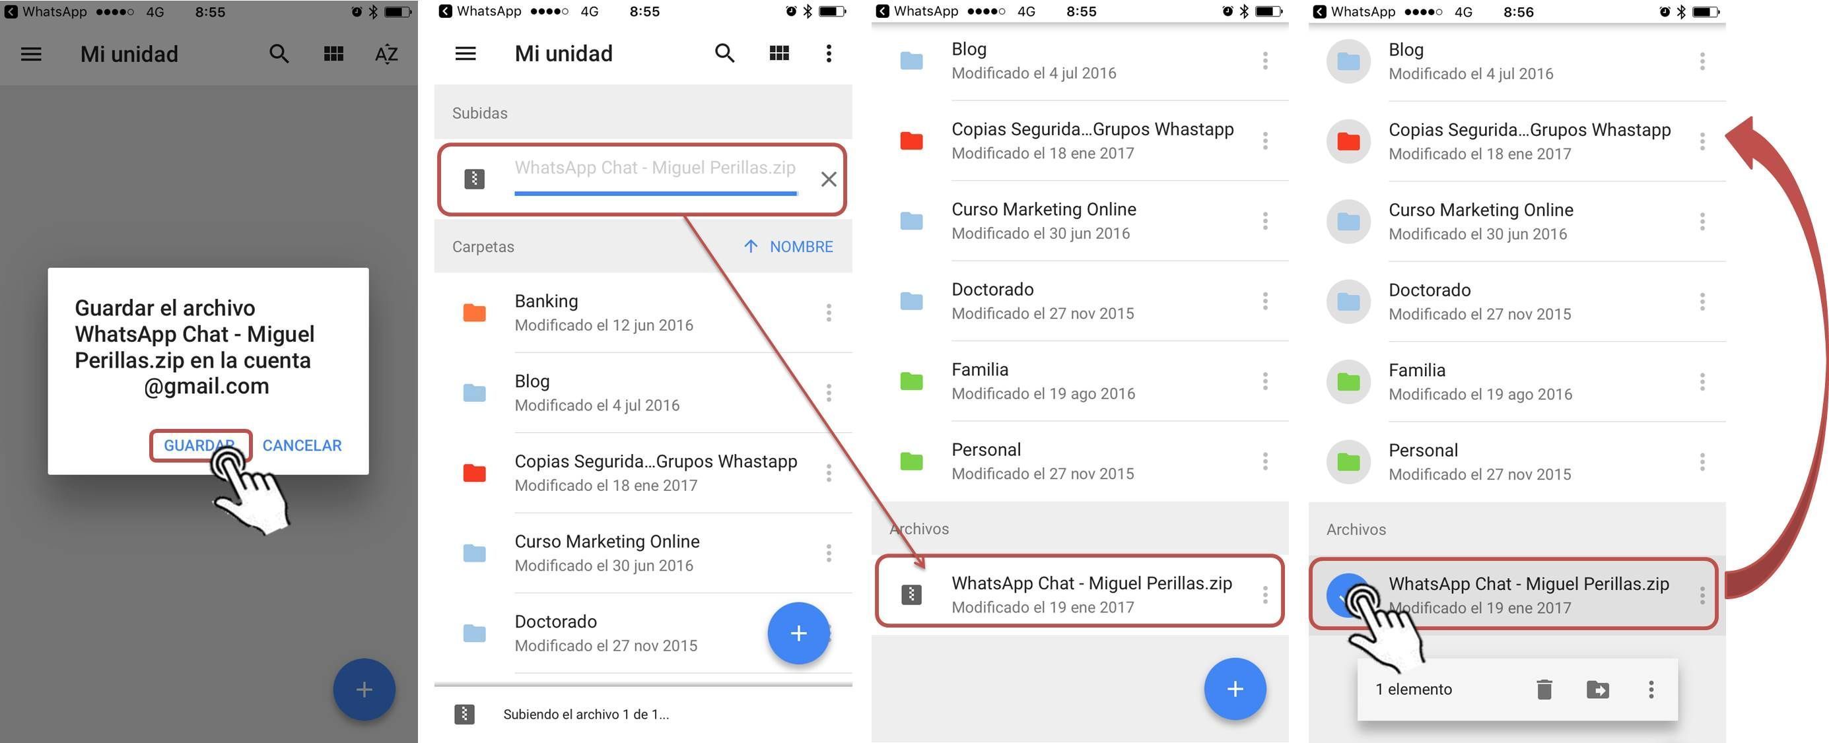The width and height of the screenshot is (1829, 743).
Task: Tap the blue plus button on the third phone screen
Action: [1235, 689]
